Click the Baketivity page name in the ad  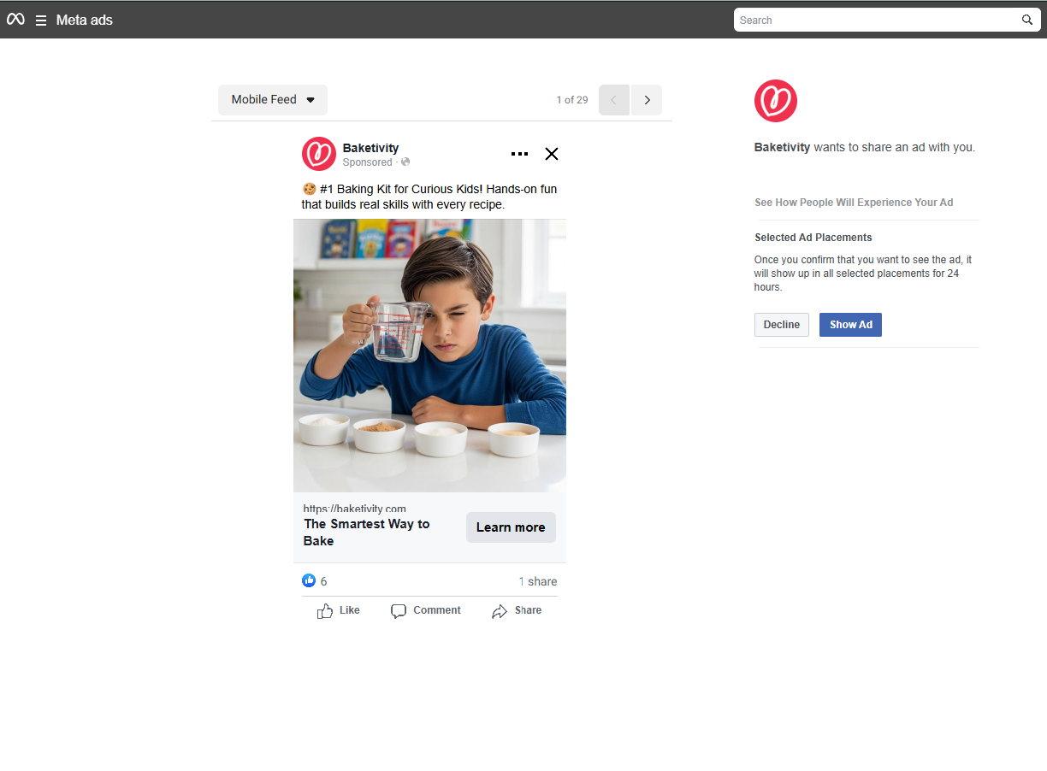(x=370, y=148)
